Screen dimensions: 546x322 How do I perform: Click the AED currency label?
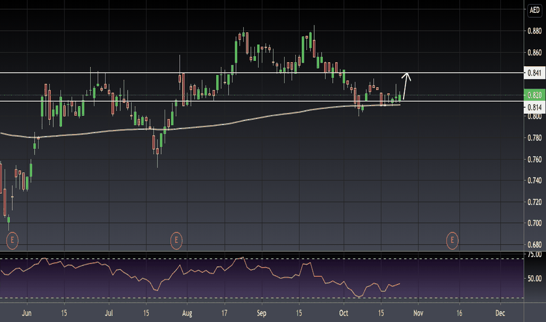pos(534,10)
